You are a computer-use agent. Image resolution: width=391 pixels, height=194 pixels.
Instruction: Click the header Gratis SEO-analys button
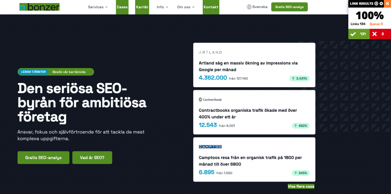click(x=289, y=7)
